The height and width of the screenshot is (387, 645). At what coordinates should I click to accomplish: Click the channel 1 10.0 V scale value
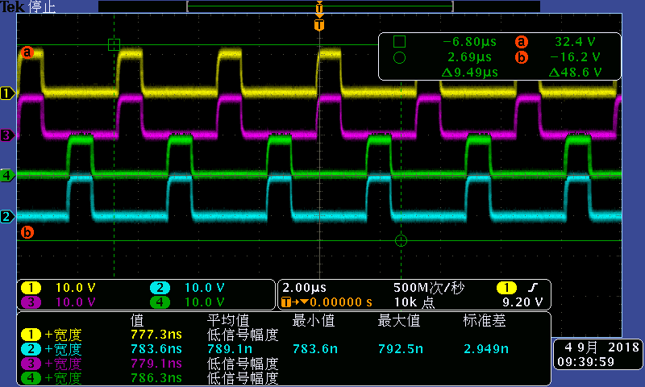pyautogui.click(x=75, y=288)
